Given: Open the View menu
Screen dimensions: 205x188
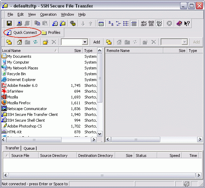Looking at the screenshot, I should click(x=32, y=14).
